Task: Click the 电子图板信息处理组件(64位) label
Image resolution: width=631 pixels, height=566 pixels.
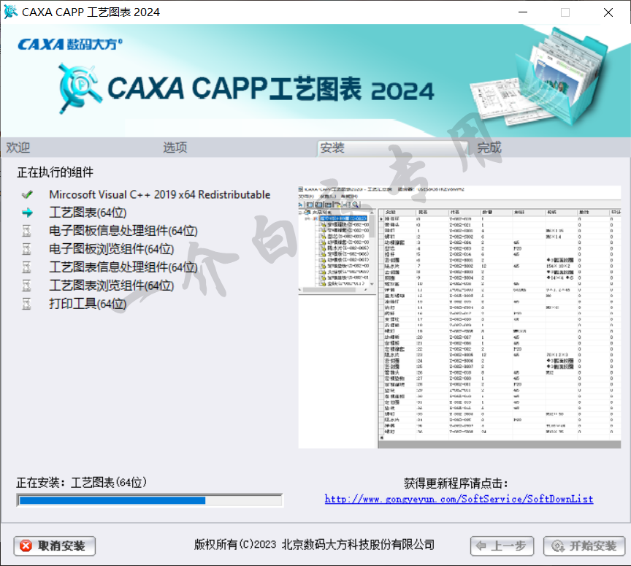Action: [x=123, y=231]
